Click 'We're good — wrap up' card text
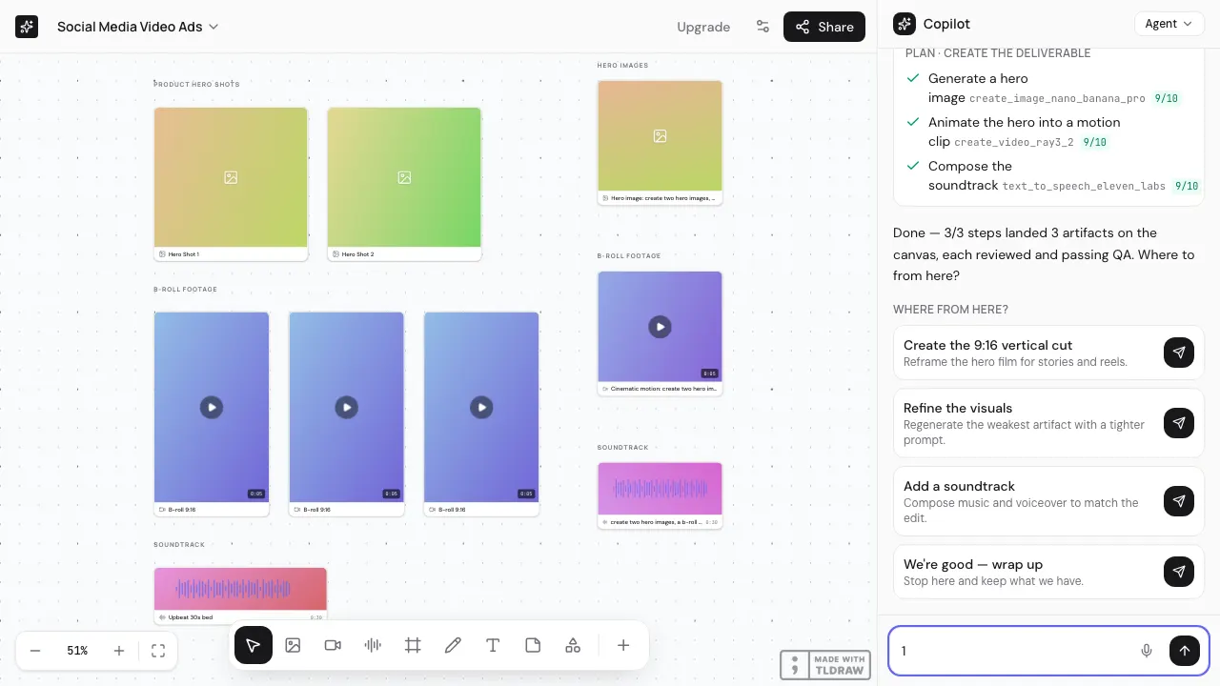This screenshot has height=686, width=1220. click(973, 564)
